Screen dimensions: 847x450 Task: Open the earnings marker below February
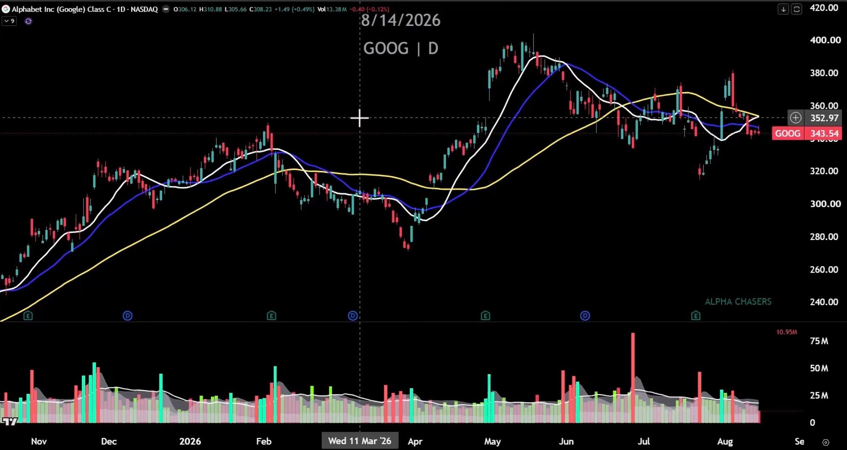tap(272, 315)
